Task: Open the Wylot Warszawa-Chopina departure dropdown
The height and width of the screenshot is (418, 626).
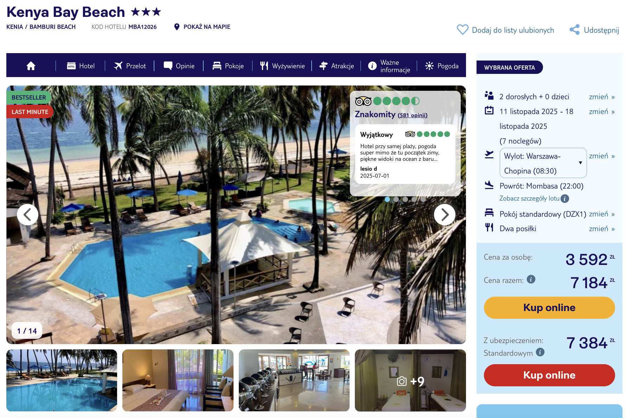Action: click(543, 163)
